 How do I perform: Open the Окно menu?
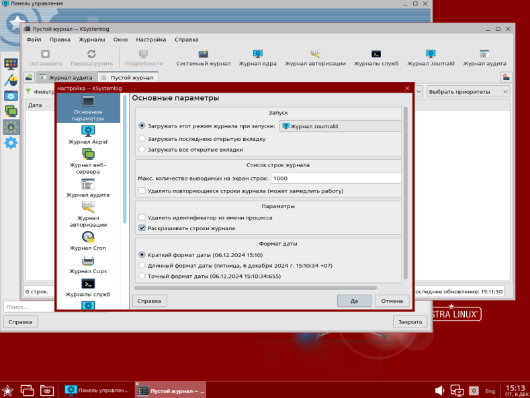click(x=121, y=40)
